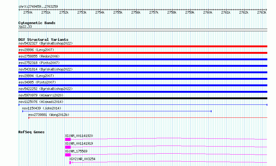Select the esv2739881 (Wong2012b) thin red line

148,118
